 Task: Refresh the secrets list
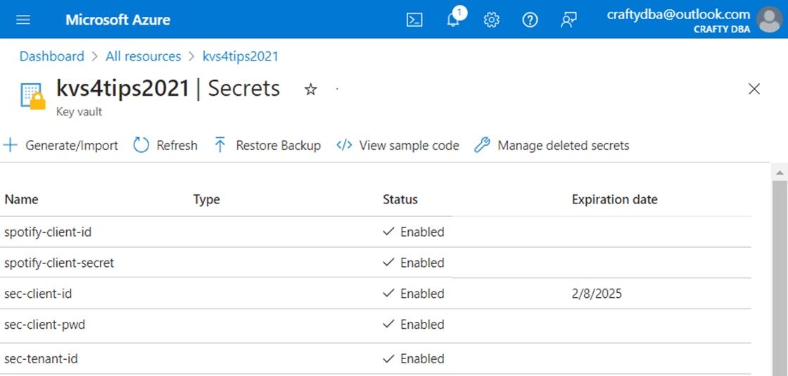(x=165, y=146)
